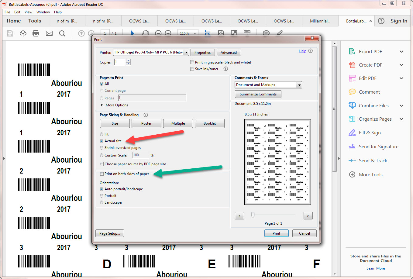
Task: Close the BottleLab tab
Action: coord(370,21)
